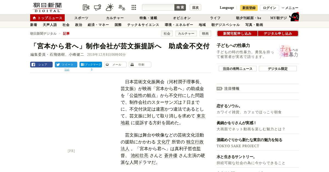Open the 池松壮亮 keyword link
Screen dimensions: 329x172
click(140, 156)
